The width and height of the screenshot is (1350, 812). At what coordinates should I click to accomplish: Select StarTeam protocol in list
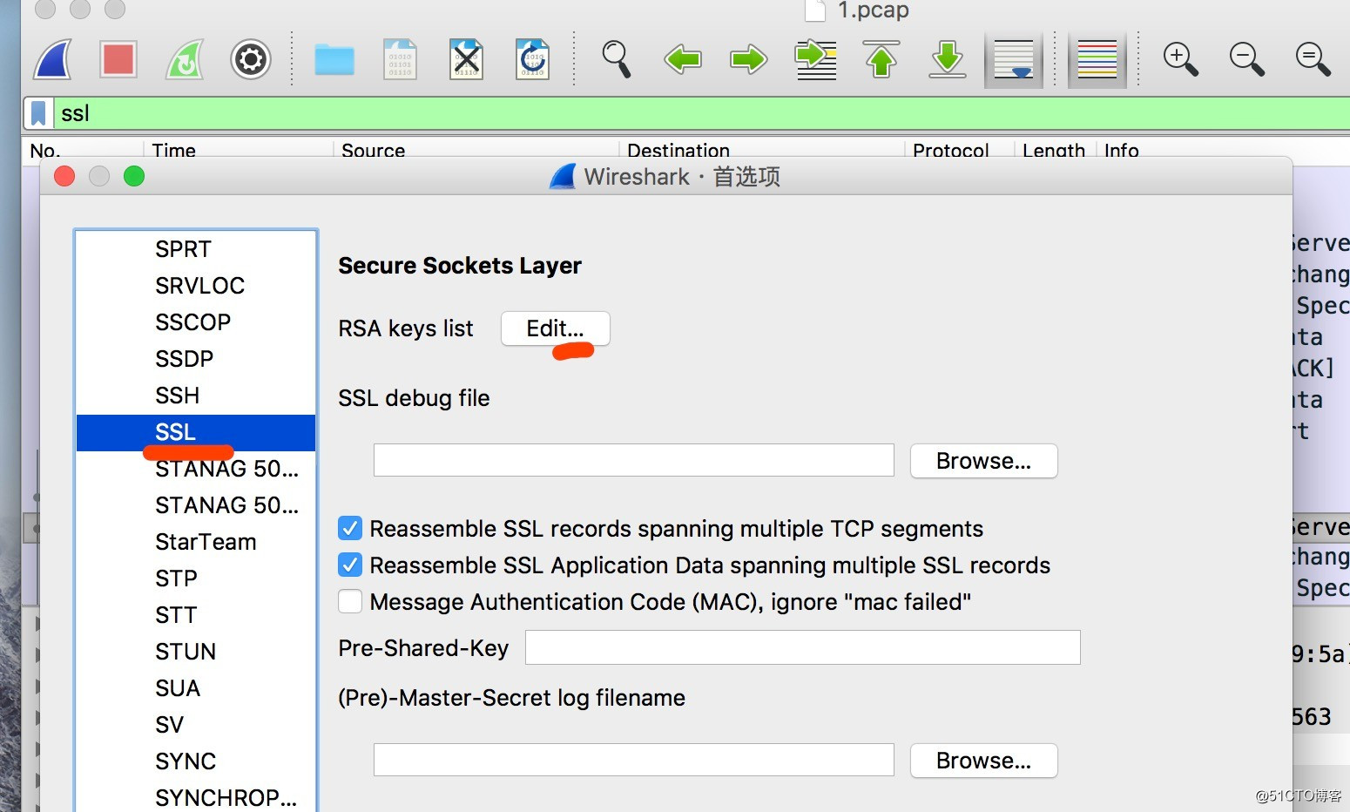[196, 542]
